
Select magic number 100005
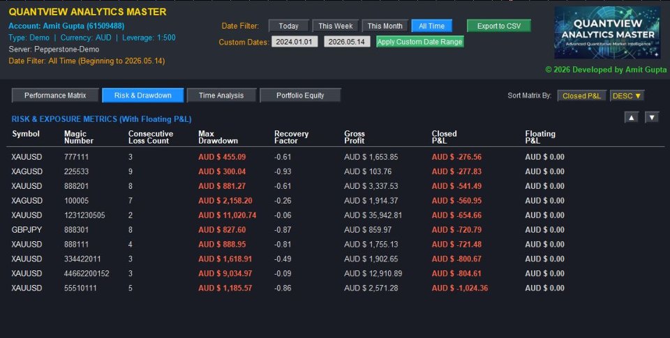point(77,201)
